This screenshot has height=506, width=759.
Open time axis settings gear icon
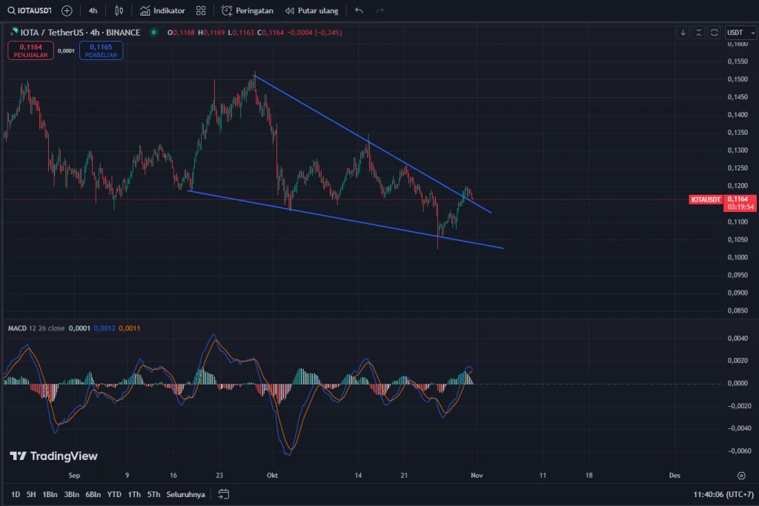click(741, 476)
